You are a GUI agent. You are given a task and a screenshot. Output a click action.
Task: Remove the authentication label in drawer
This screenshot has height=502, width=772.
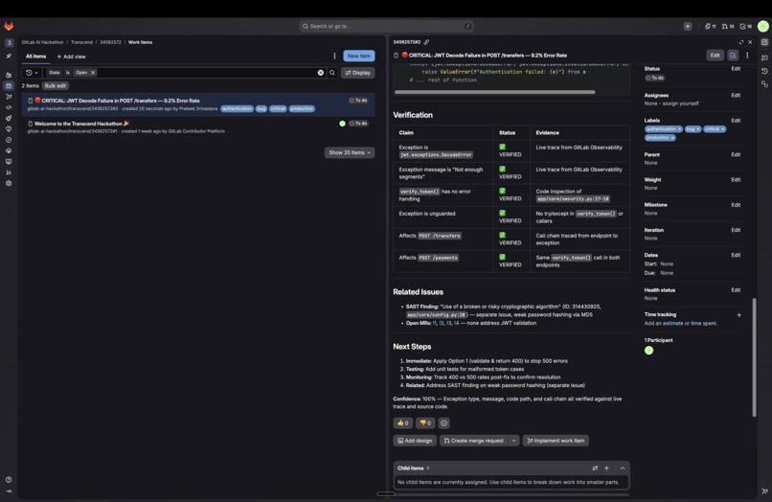(679, 129)
